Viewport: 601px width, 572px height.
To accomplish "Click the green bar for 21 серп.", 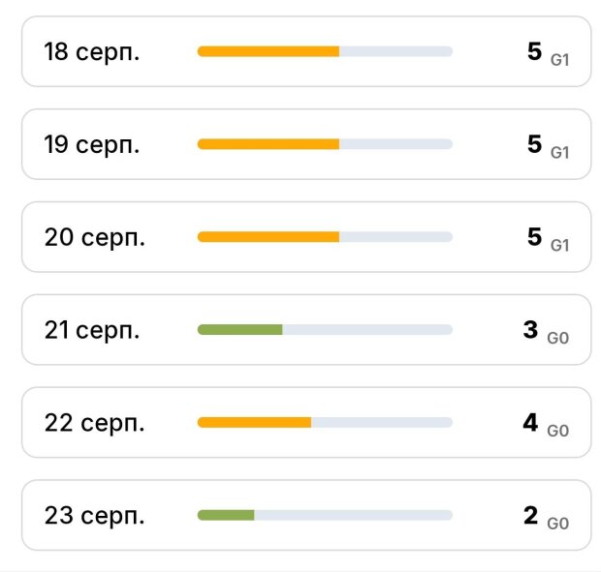I will pyautogui.click(x=240, y=329).
